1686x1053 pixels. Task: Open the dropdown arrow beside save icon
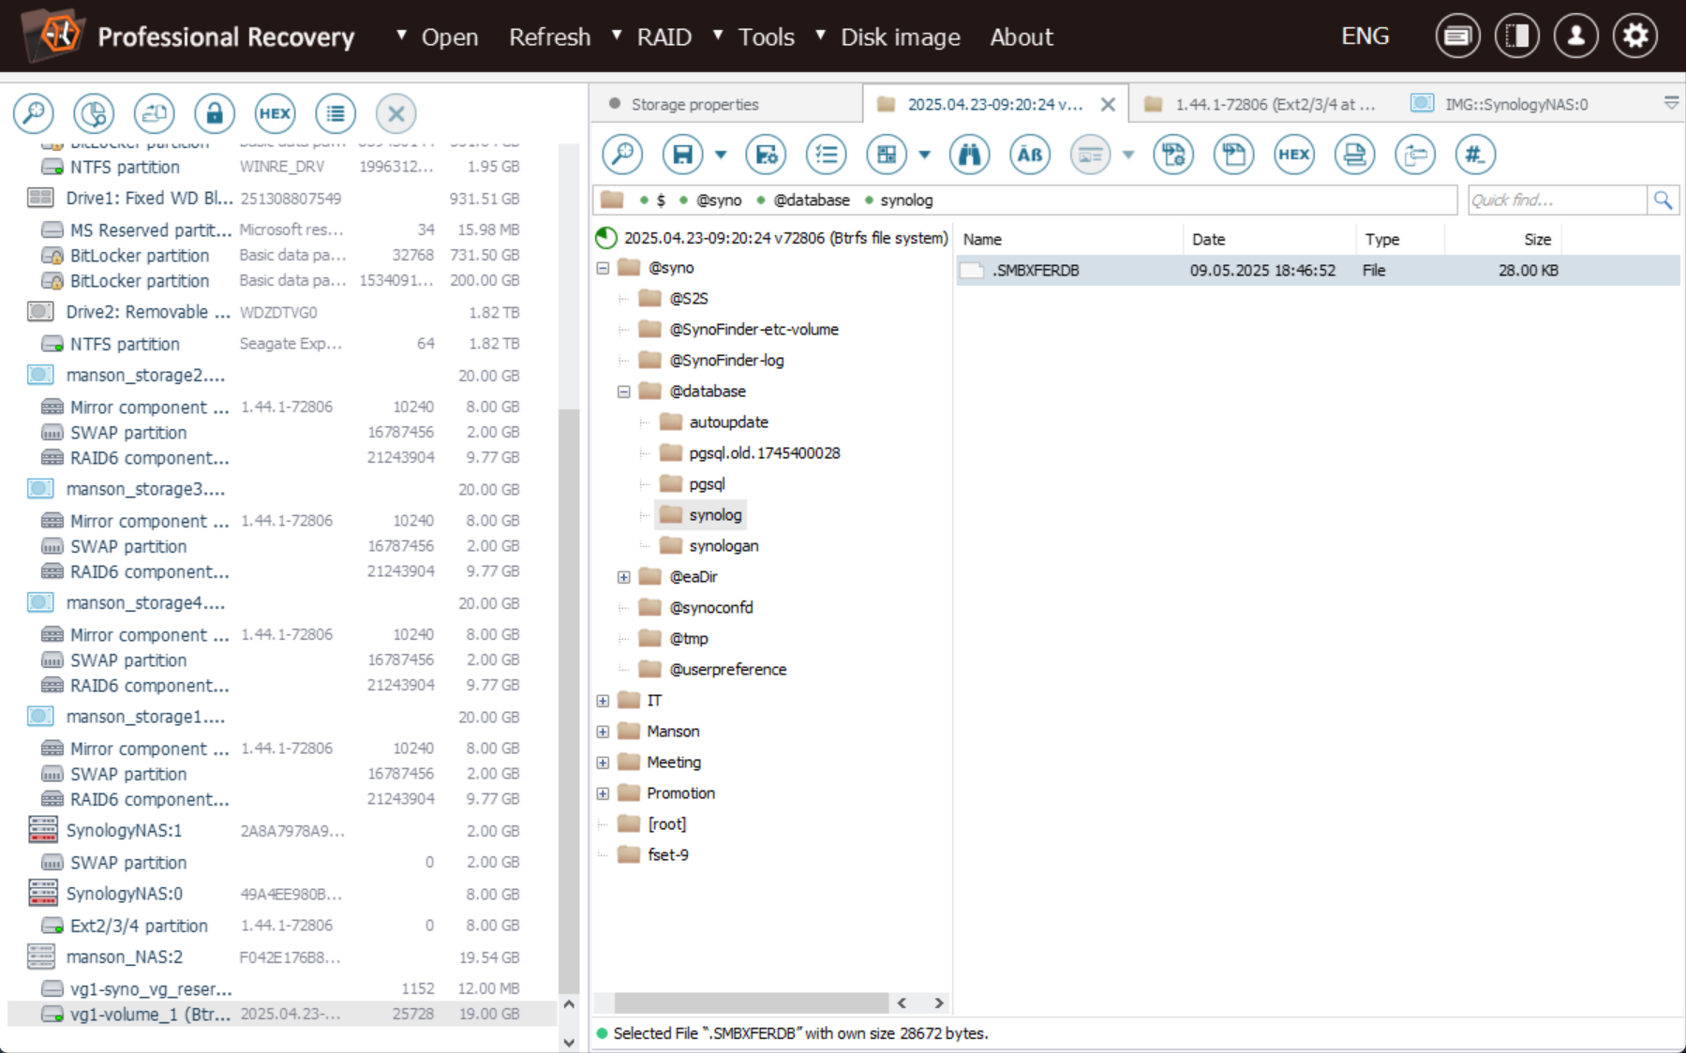pos(721,155)
